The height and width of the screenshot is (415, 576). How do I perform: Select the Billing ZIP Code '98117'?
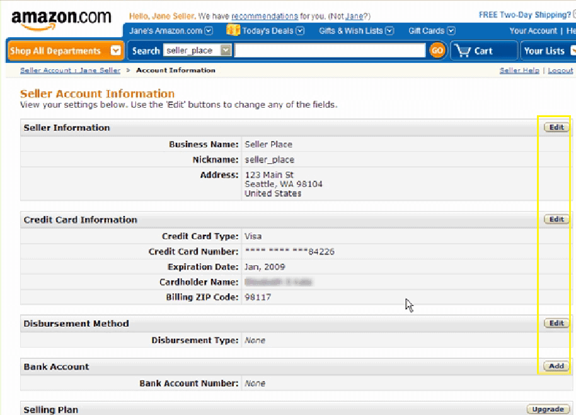tap(258, 297)
